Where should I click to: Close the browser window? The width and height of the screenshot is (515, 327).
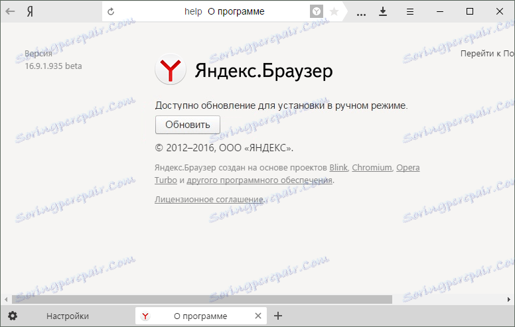tap(500, 11)
